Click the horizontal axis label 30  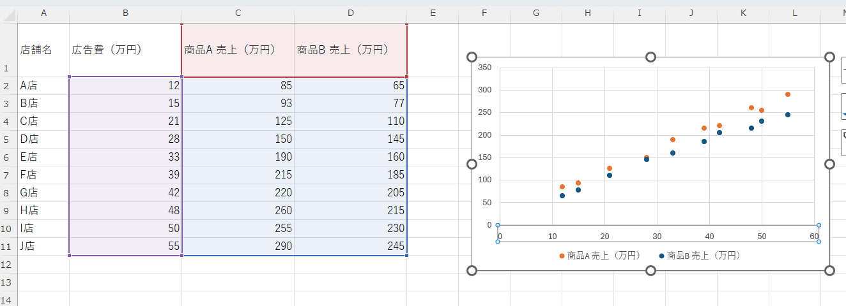(657, 237)
